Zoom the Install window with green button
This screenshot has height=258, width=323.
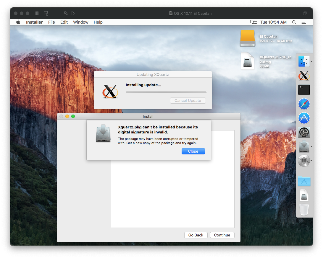coord(73,116)
